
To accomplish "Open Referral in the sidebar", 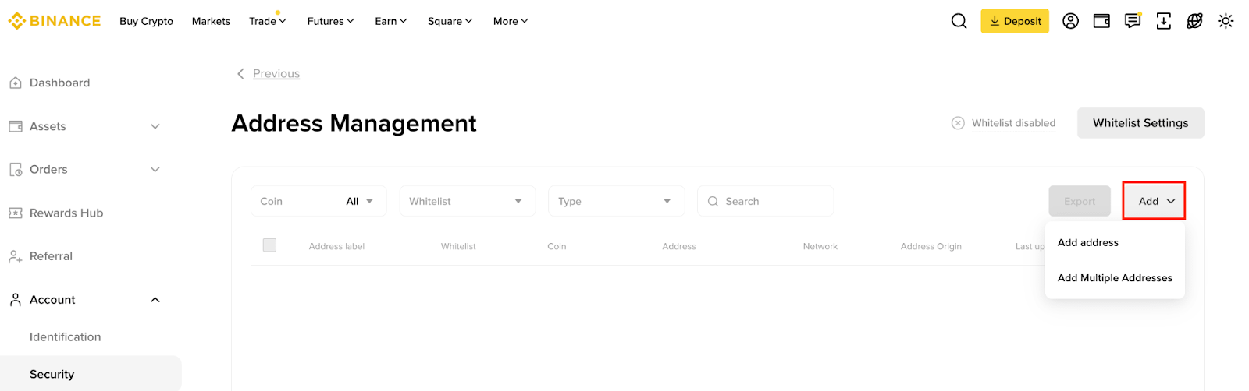I will point(51,256).
